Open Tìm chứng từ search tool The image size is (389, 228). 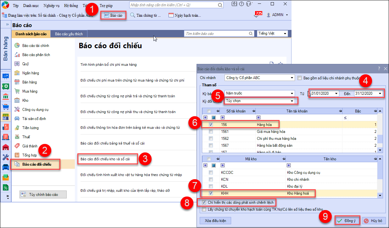point(145,15)
